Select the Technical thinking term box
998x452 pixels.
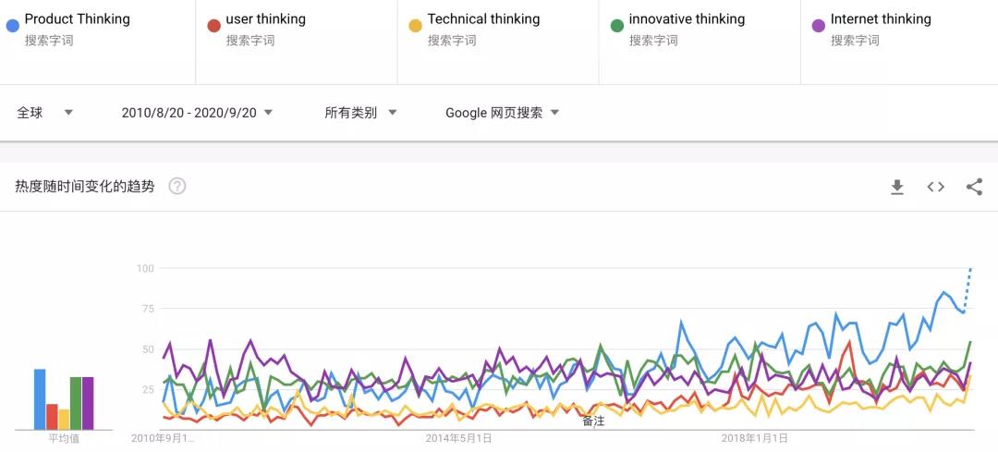[498, 42]
